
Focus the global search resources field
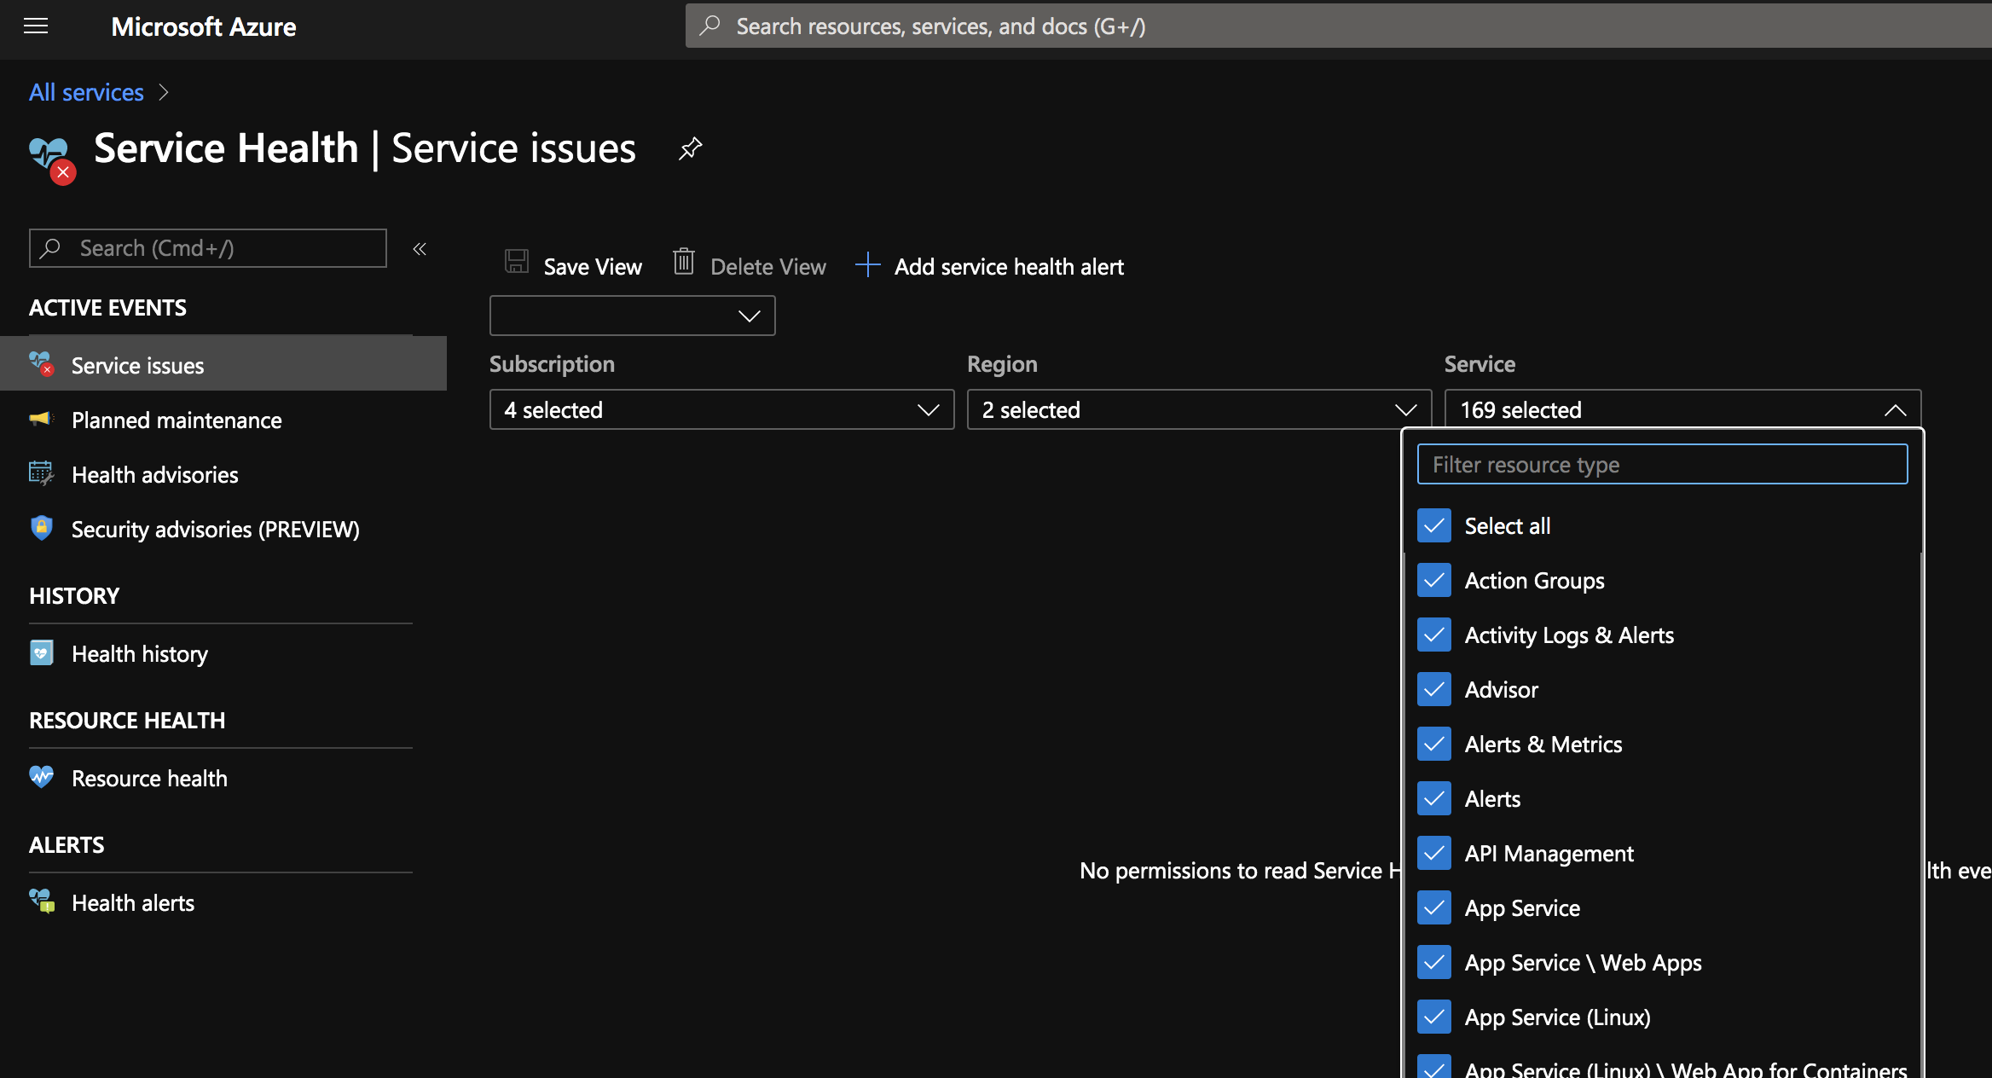coord(1339,26)
